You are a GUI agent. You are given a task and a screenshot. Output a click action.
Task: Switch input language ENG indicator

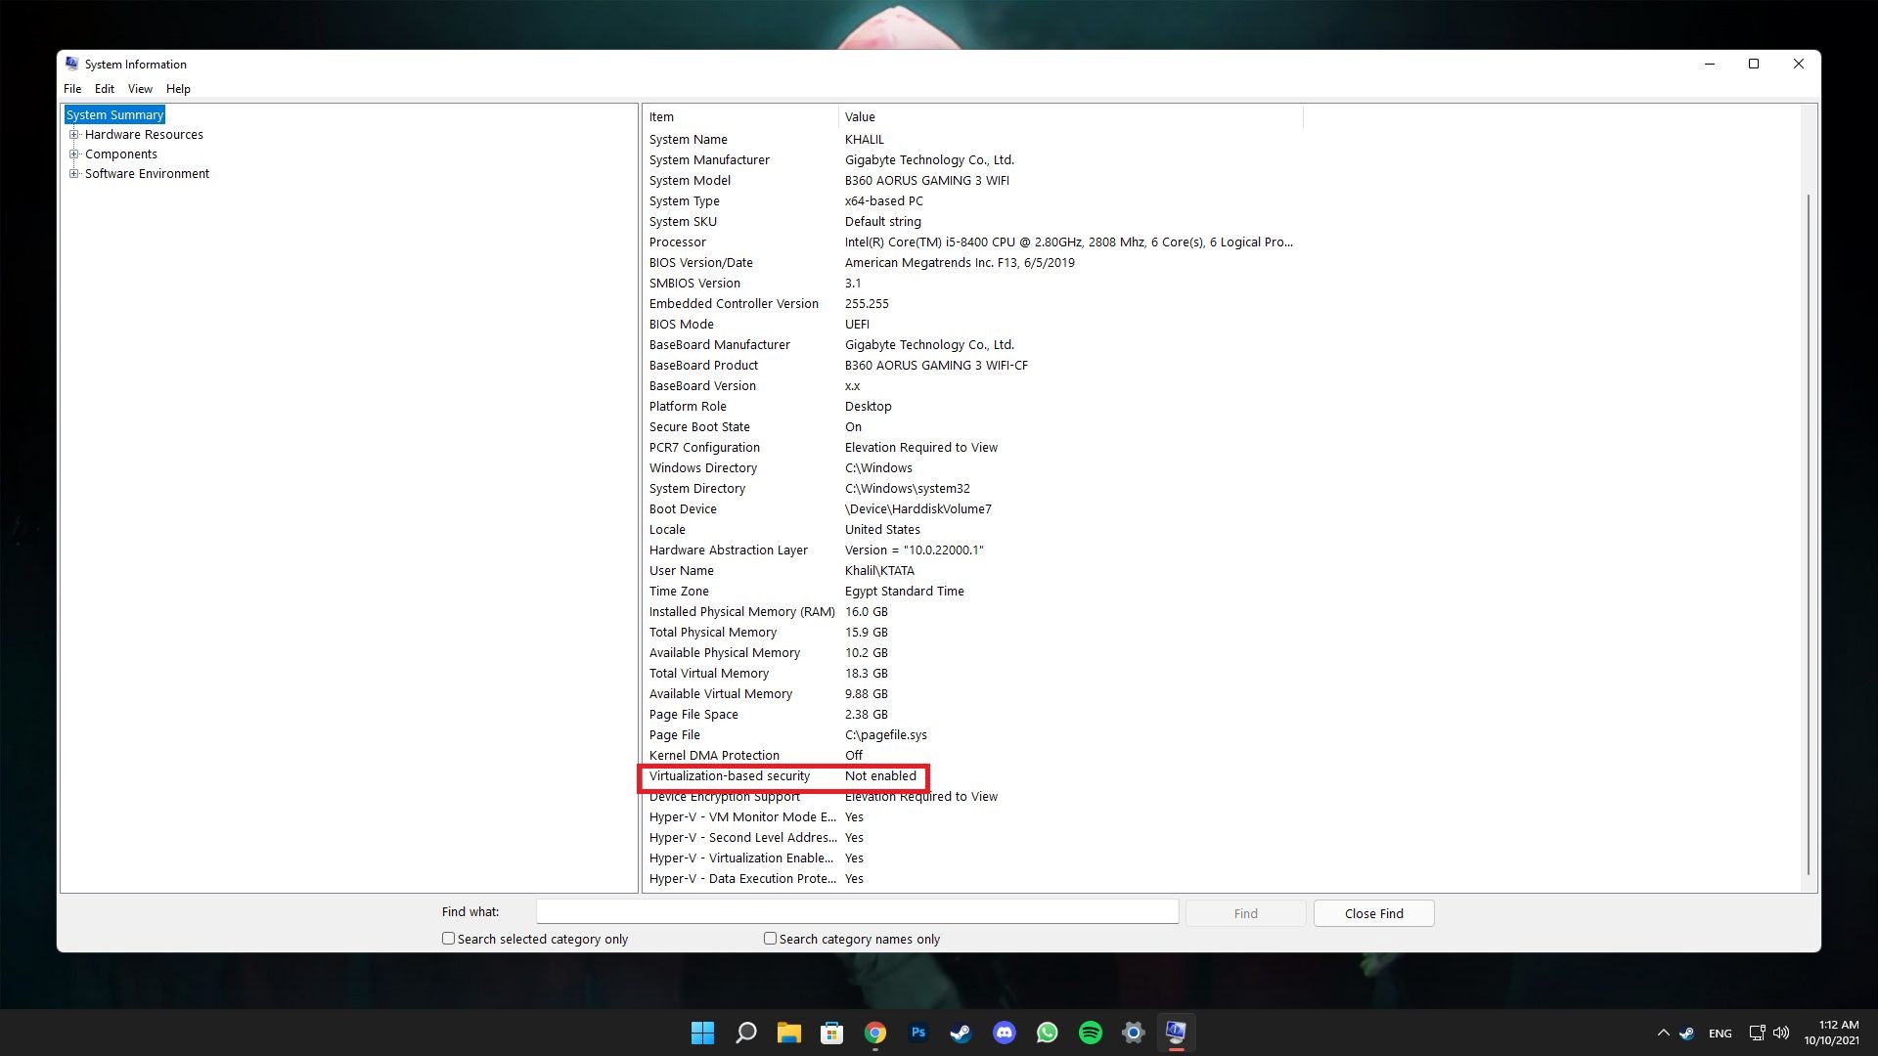(x=1720, y=1034)
